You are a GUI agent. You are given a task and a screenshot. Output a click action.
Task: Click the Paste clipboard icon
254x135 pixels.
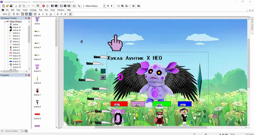click(x=24, y=6)
